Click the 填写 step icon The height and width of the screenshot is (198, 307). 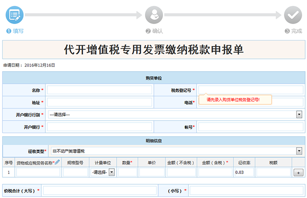pyautogui.click(x=15, y=15)
